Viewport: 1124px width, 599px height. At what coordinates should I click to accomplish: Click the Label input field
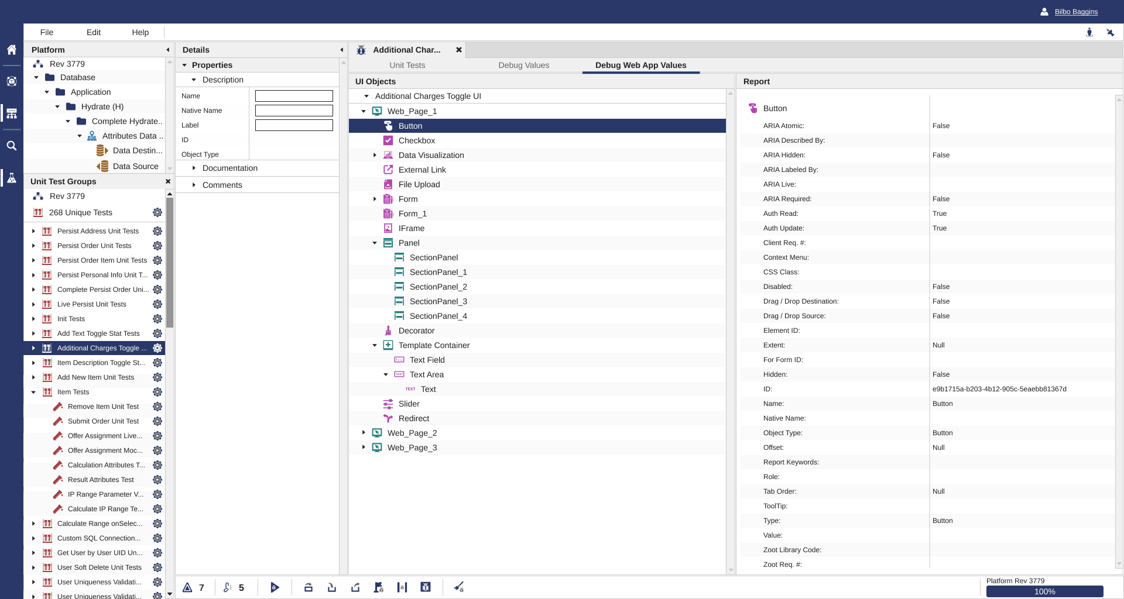click(x=294, y=125)
